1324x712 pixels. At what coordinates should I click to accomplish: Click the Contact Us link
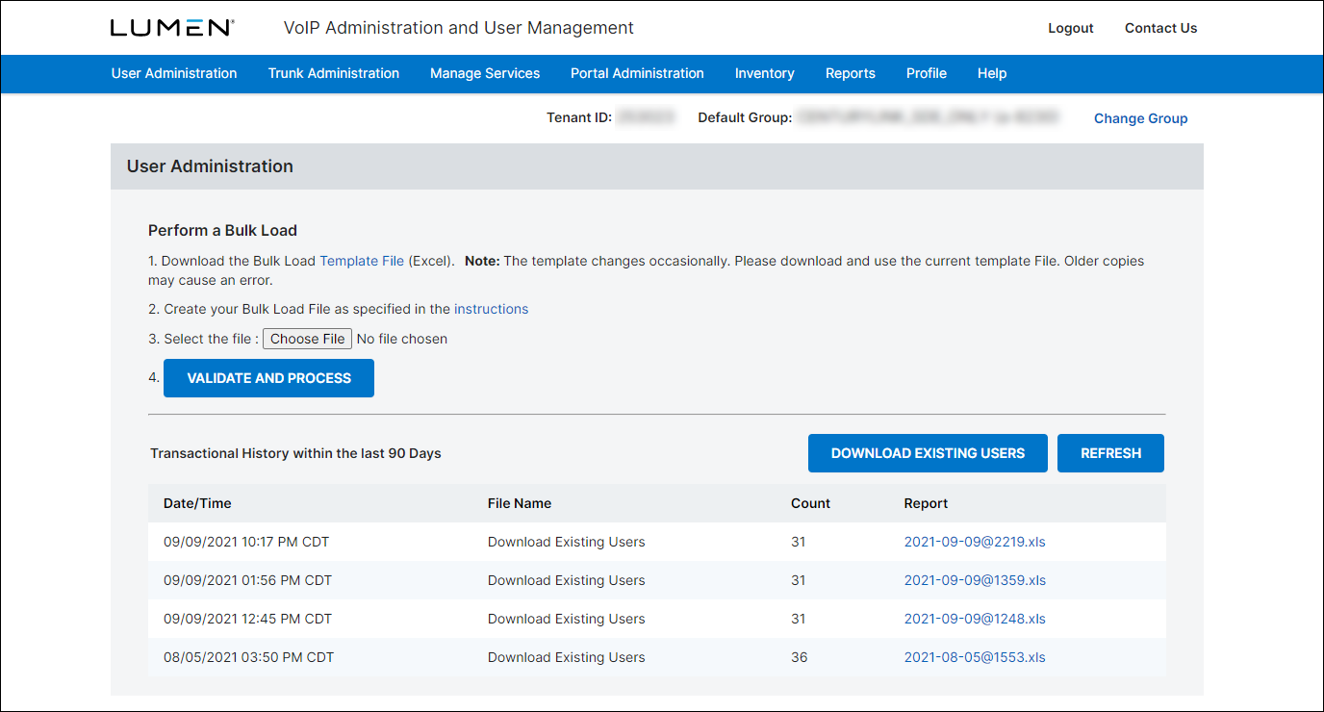[x=1160, y=28]
